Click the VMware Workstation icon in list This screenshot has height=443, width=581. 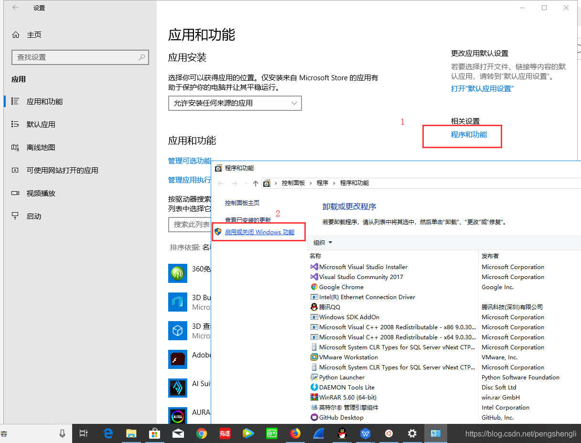pos(314,357)
